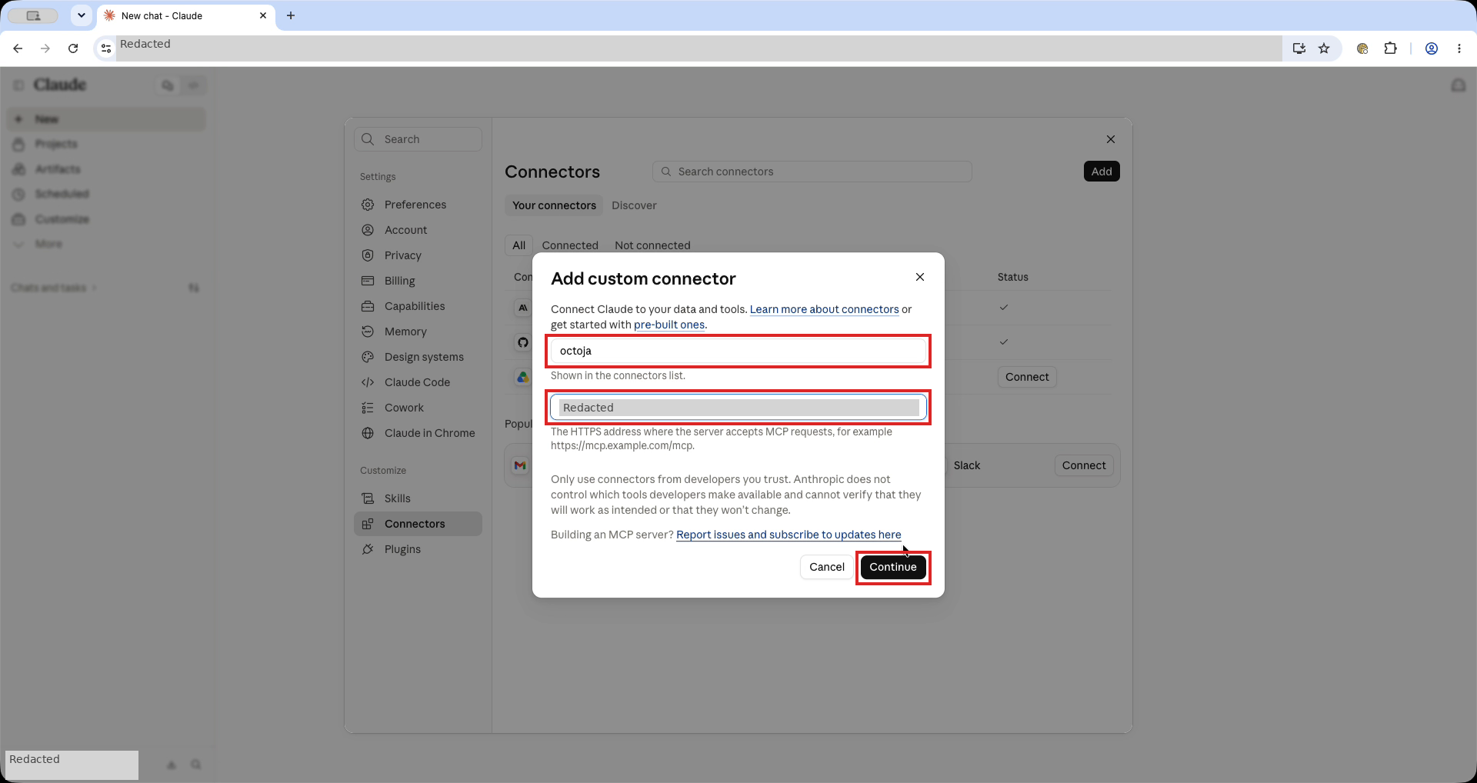Cancel the Add custom connector dialog
Screen dimensions: 1477x783
click(x=826, y=567)
